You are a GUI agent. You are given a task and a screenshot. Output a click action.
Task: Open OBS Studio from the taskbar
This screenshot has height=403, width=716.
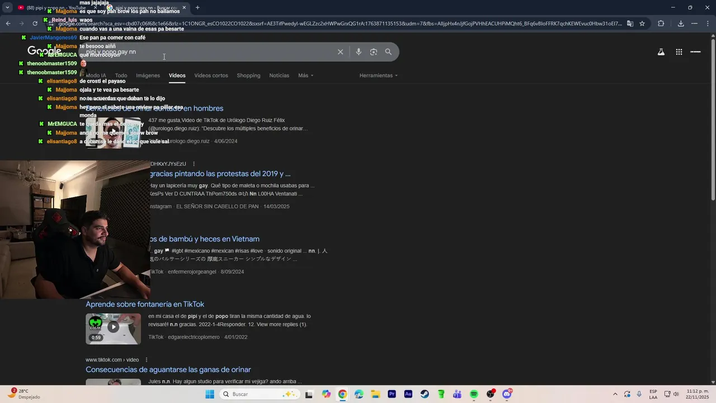pyautogui.click(x=491, y=394)
